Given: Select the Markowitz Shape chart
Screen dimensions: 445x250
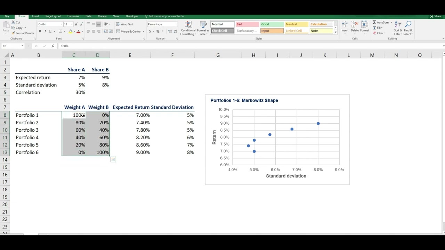Looking at the screenshot, I should 277,140.
